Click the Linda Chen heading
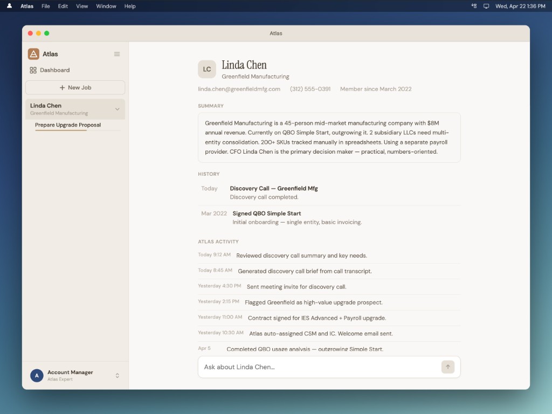The image size is (552, 414). point(244,65)
